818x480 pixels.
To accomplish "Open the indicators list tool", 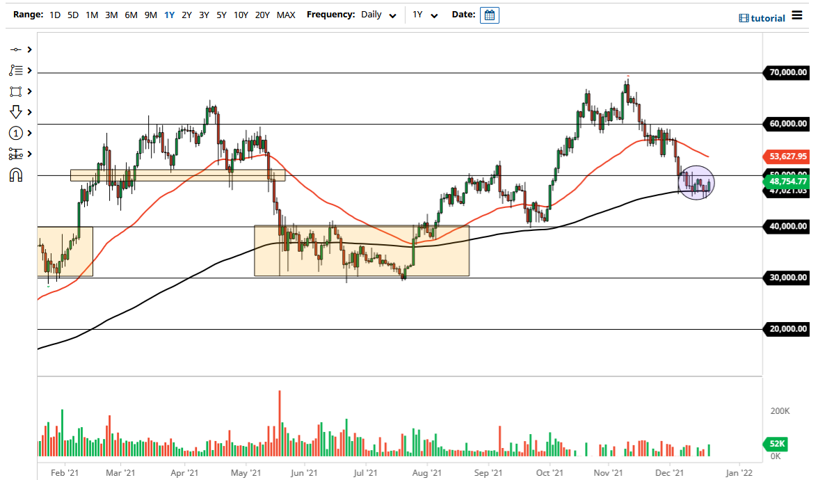I will (18, 70).
